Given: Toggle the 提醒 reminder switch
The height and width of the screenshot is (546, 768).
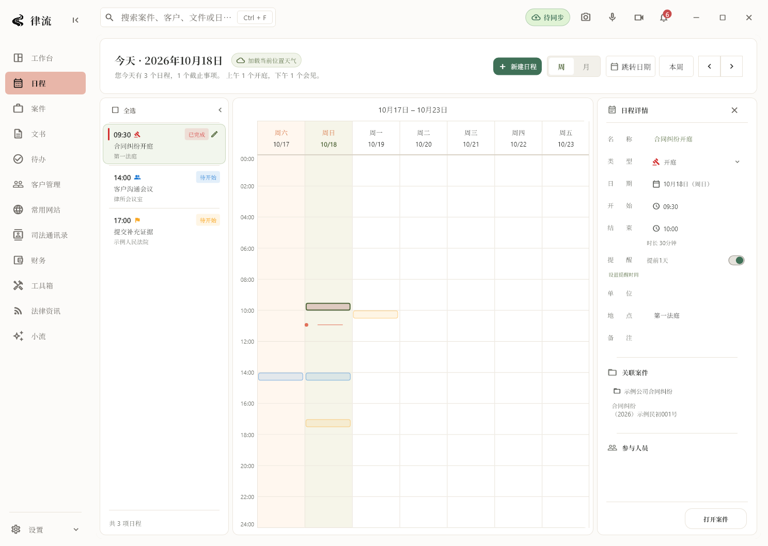Looking at the screenshot, I should [736, 260].
